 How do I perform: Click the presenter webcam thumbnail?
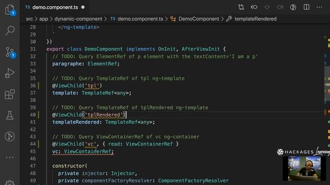[x=304, y=169]
